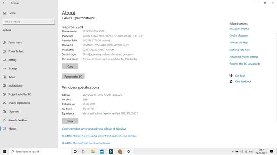
Task: Open the green app icon right of Mail on taskbar
Action: point(111,152)
